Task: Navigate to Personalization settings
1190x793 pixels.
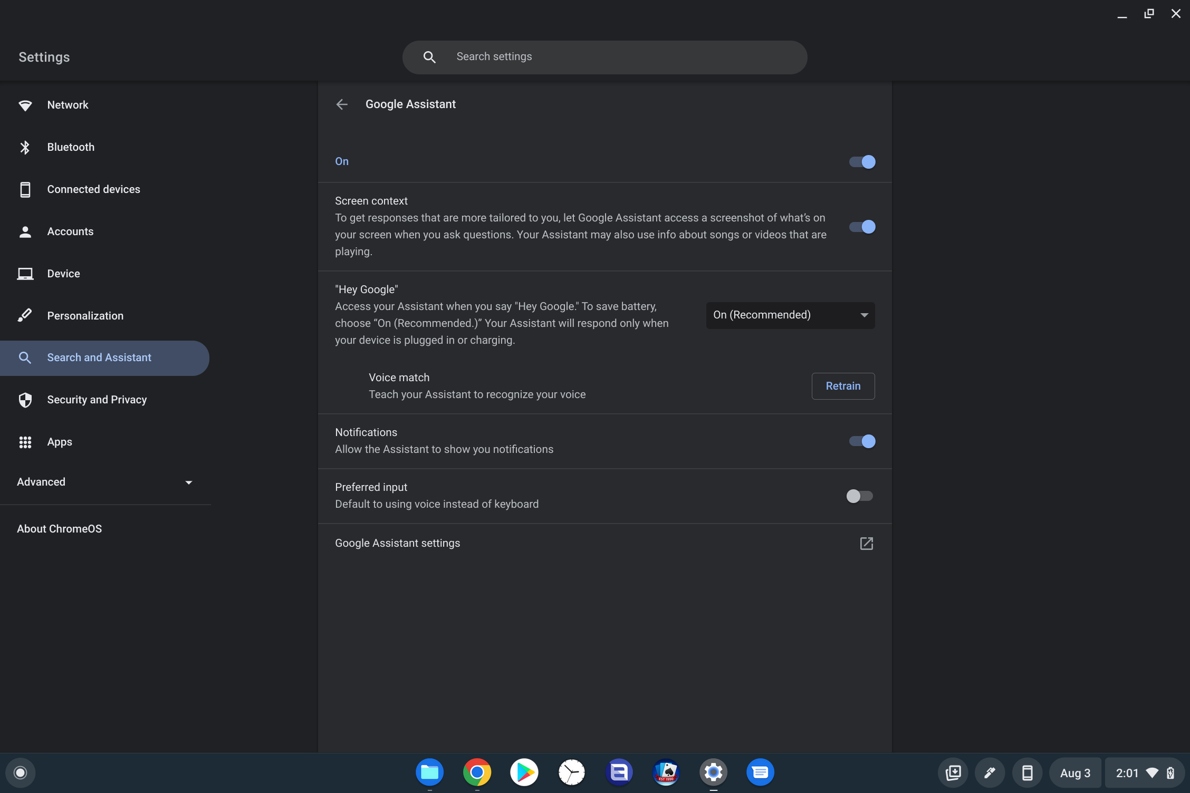Action: [85, 316]
